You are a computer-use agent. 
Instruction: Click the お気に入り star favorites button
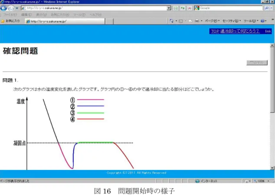click(x=10, y=21)
